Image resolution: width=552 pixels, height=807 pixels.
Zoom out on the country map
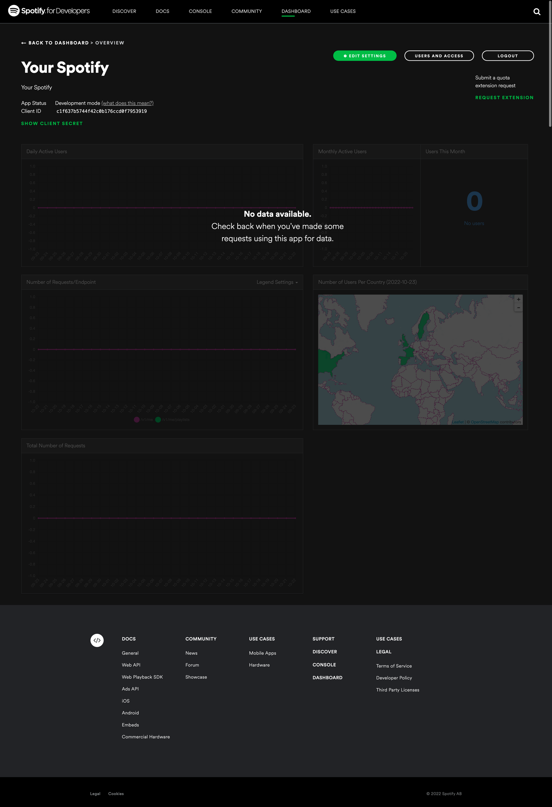[x=518, y=308]
